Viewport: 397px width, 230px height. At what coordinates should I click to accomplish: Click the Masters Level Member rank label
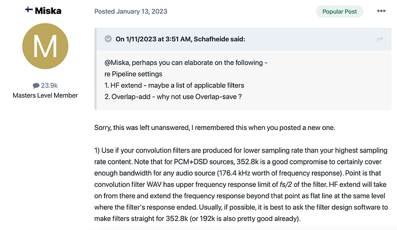click(45, 95)
